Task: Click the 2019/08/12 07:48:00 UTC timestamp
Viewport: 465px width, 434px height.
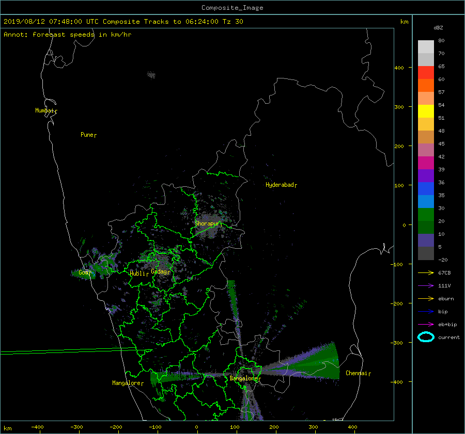Action: [x=51, y=22]
